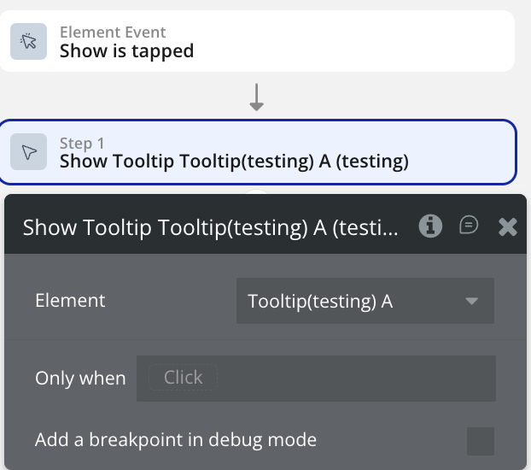Viewport: 531px width, 470px height.
Task: Click the empty area of Only when field
Action: tap(359, 378)
